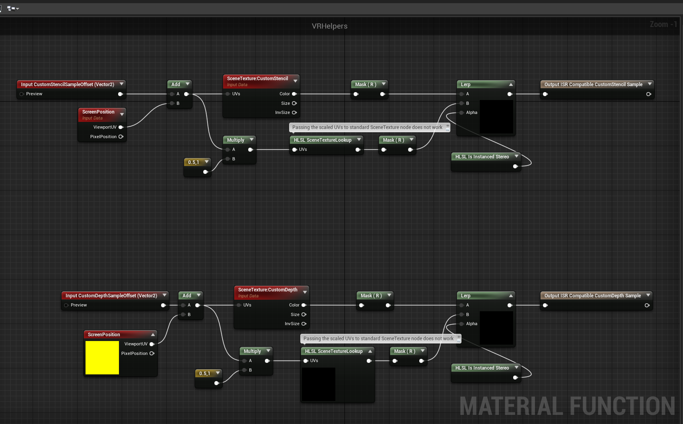Click the VRHelpers graph title
Screen dimensions: 683x424
pyautogui.click(x=329, y=26)
